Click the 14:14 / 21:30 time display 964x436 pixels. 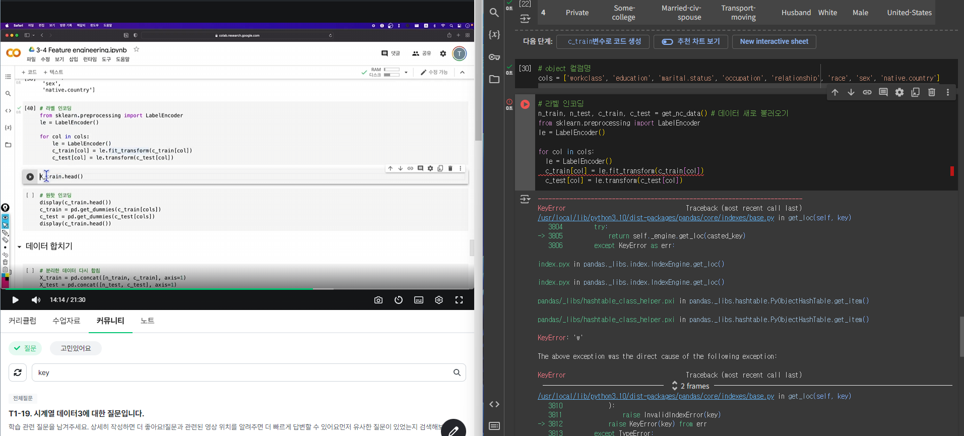[68, 300]
